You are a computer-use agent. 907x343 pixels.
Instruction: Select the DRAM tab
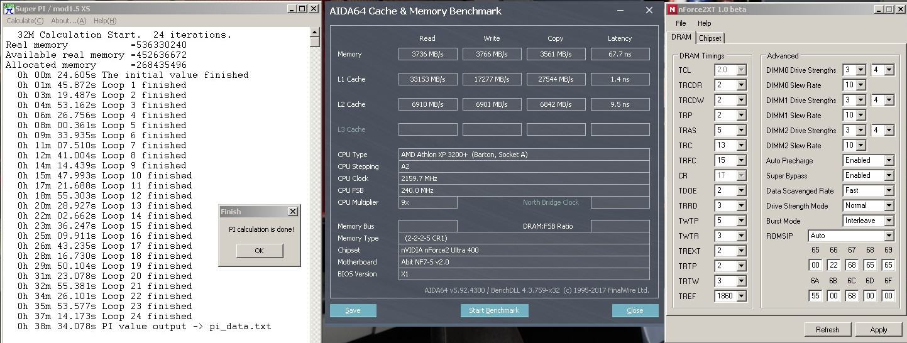pos(681,37)
